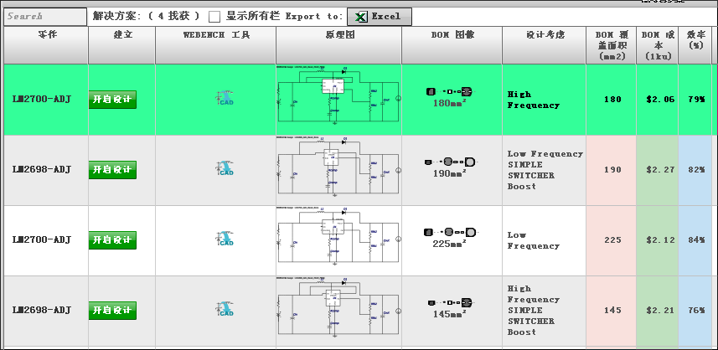Select LM2698-ADJ in the 190 area row
This screenshot has width=718, height=350.
pos(42,170)
